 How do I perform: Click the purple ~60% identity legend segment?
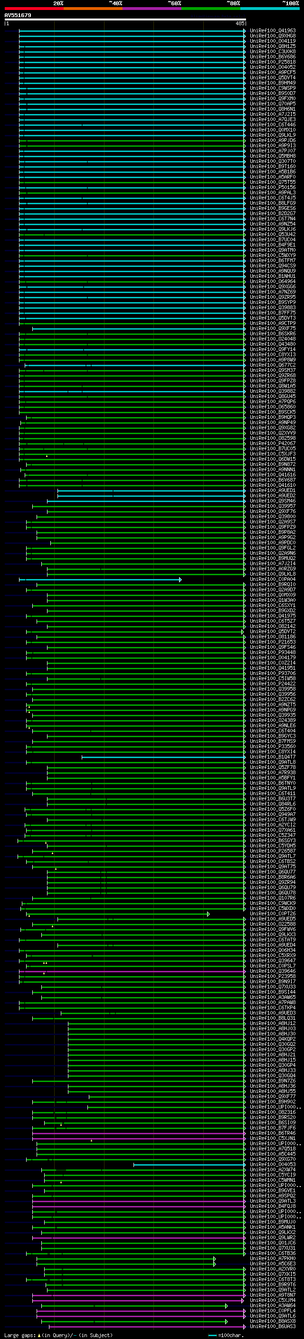152,9
